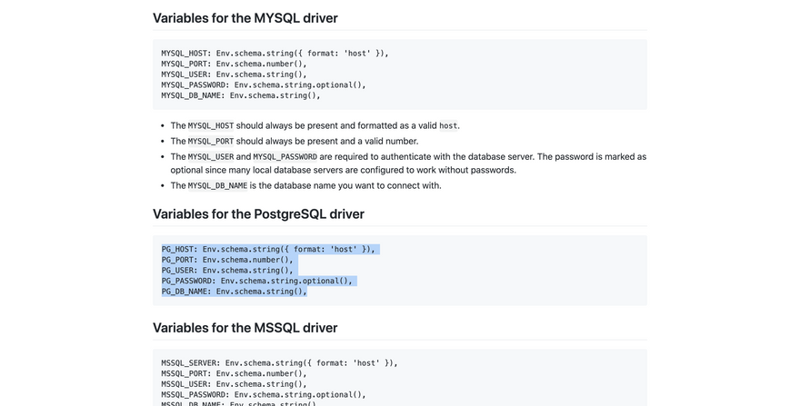Viewport: 800px width, 406px height.
Task: Click the MYSQL_PORT line in the MySQL code block
Action: click(x=234, y=64)
